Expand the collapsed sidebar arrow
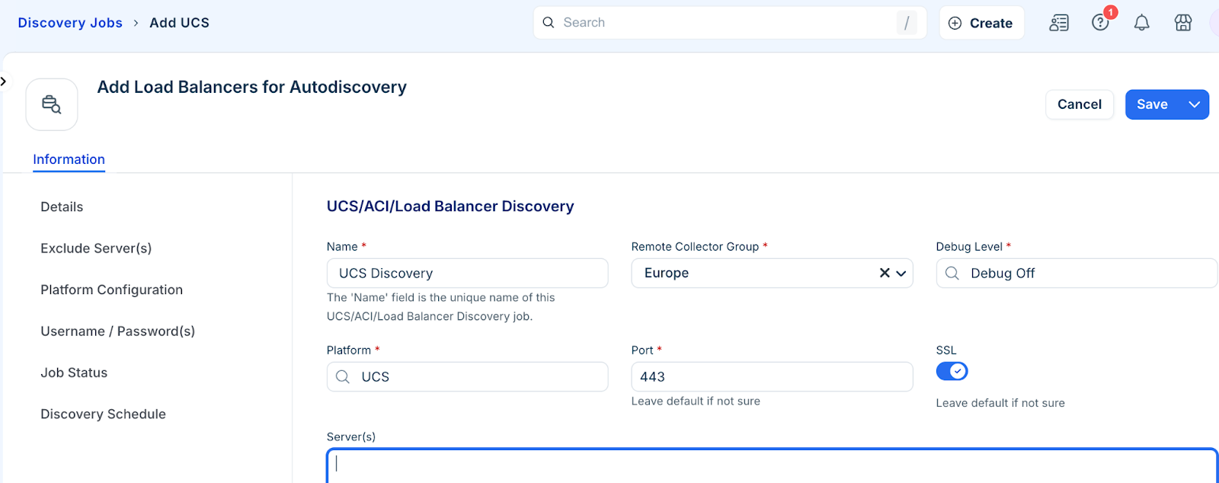The image size is (1219, 483). (4, 81)
